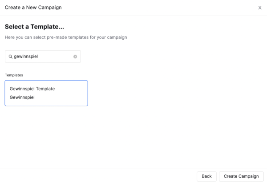This screenshot has width=267, height=183.
Task: Click the "Gewinnspiel Template" title text
Action: tap(32, 89)
